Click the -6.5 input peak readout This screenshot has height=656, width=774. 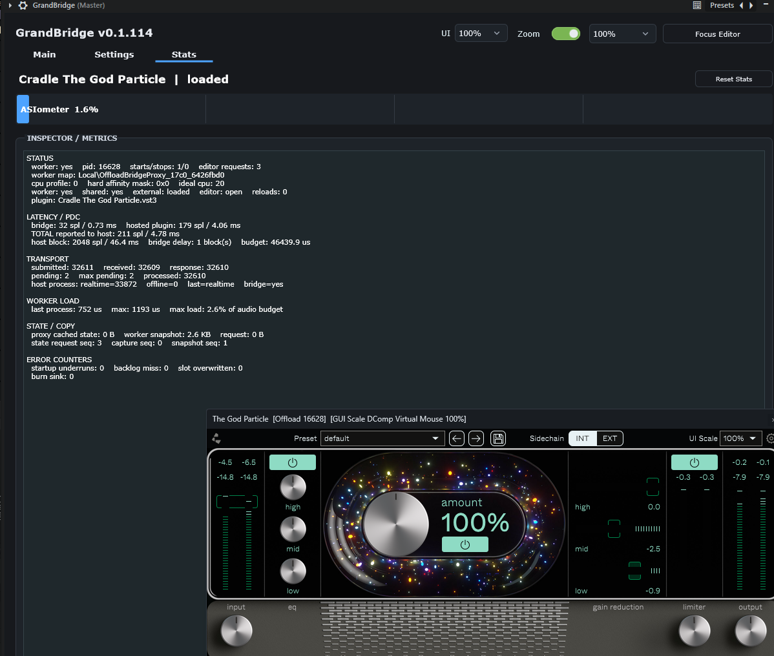click(x=249, y=463)
